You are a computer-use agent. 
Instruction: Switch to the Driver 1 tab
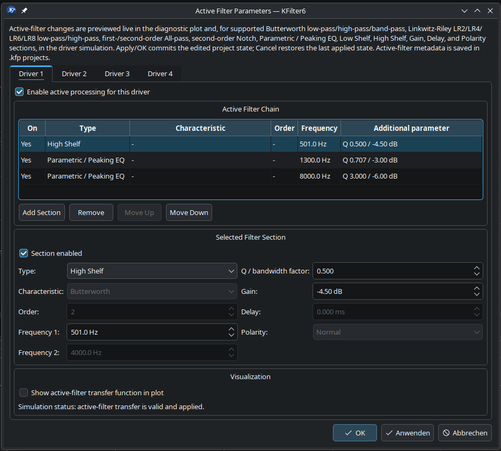point(31,73)
